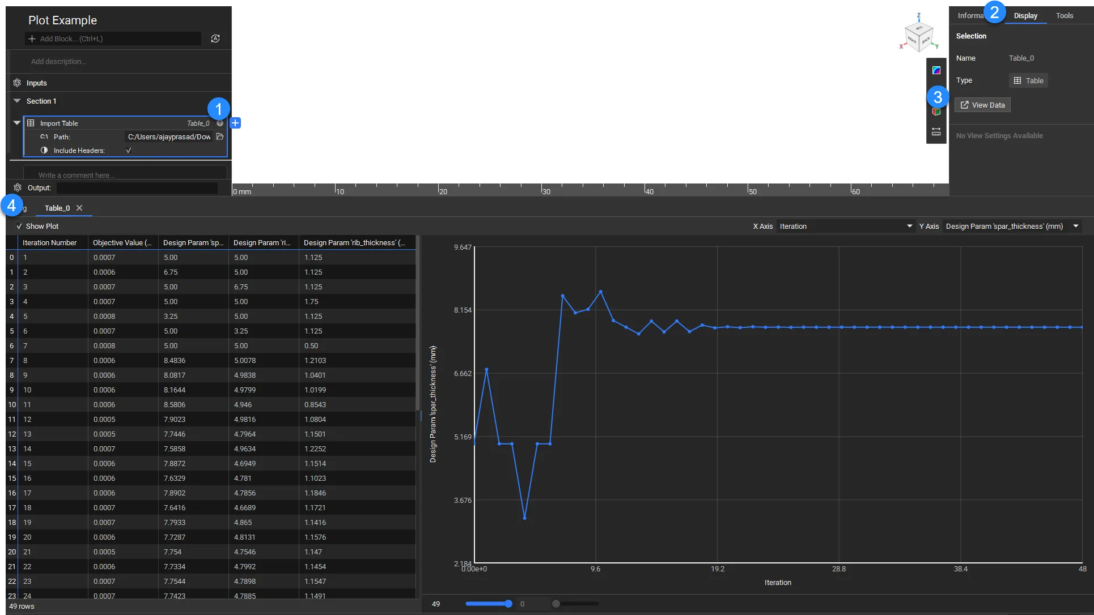Open the X Axis Iteration dropdown

tap(845, 226)
